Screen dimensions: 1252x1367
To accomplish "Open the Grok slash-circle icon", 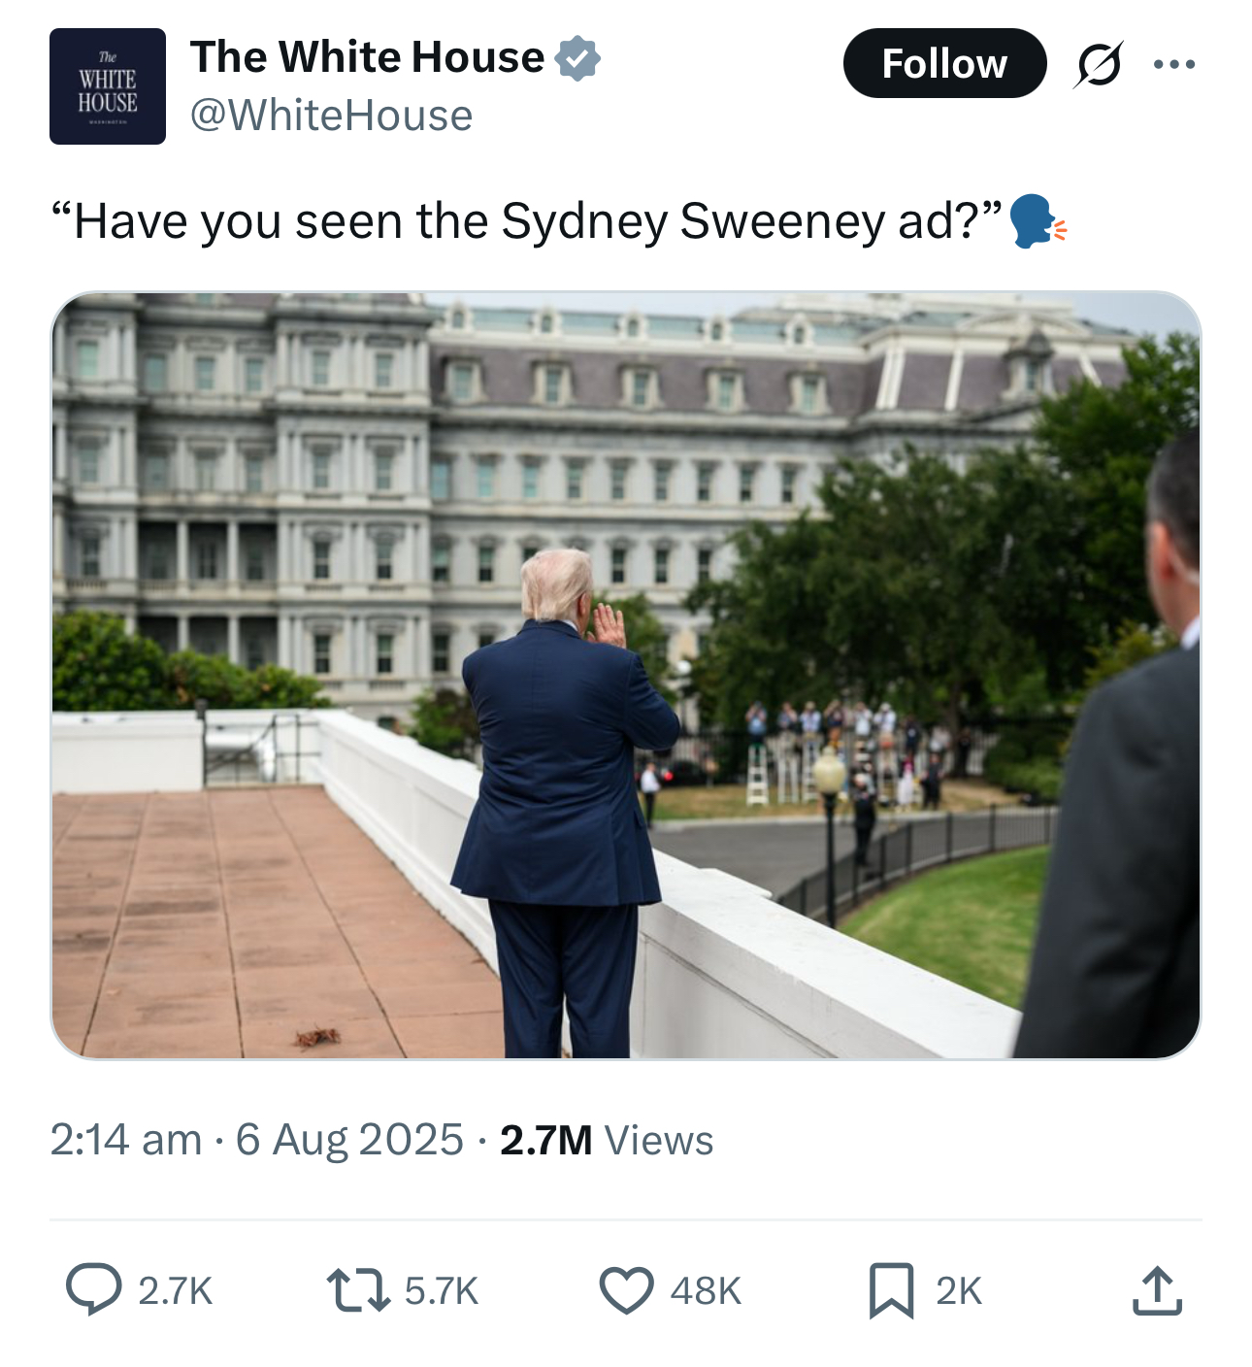I will pyautogui.click(x=1099, y=65).
